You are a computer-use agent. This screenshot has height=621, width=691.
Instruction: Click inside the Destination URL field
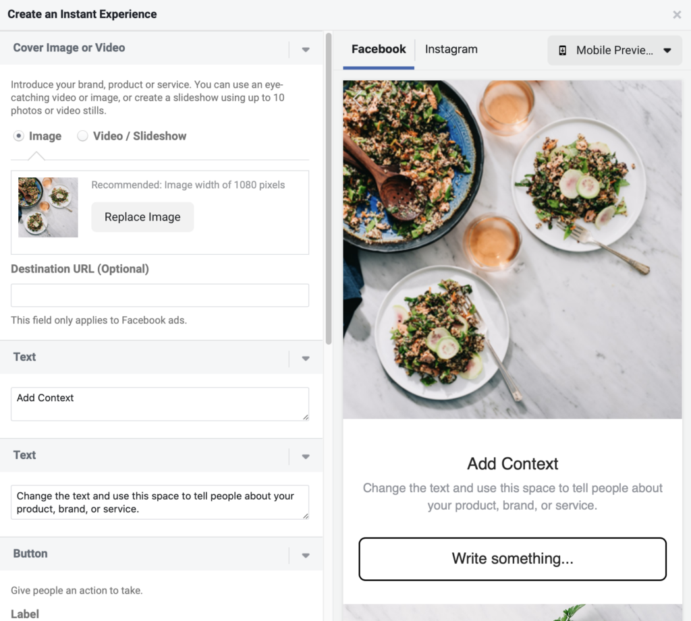pyautogui.click(x=159, y=295)
